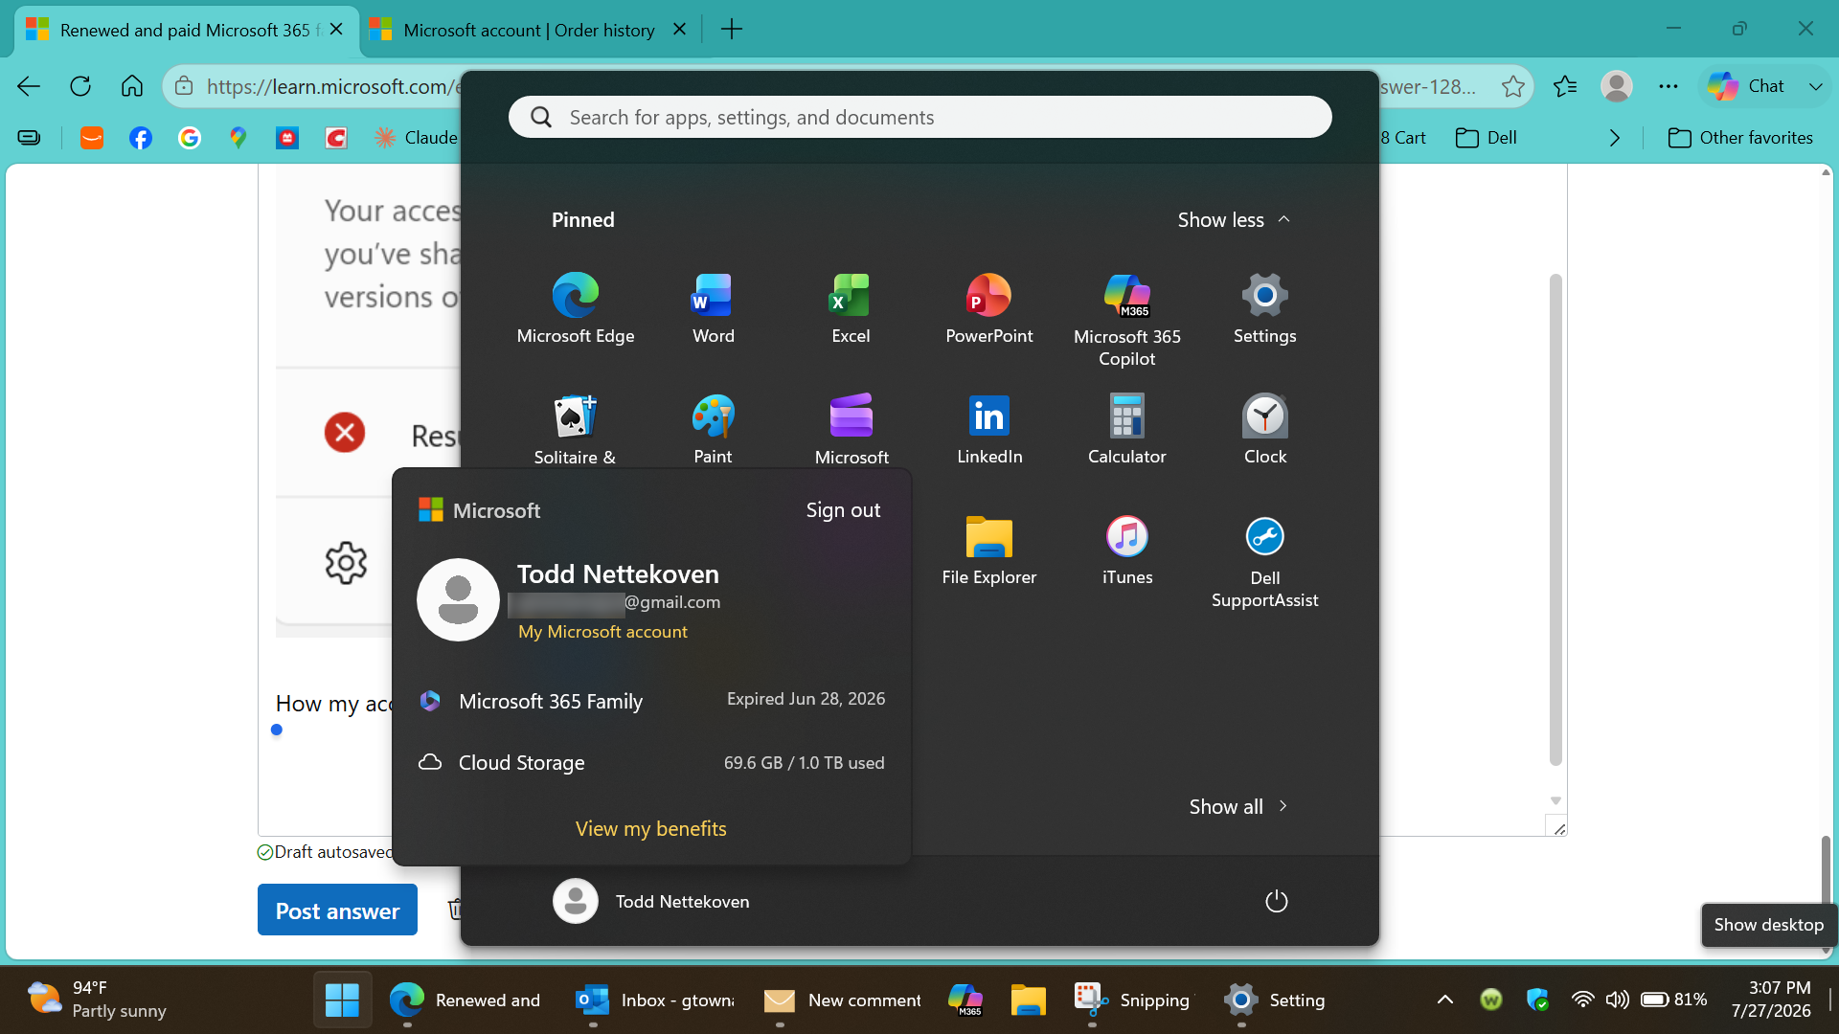Open Edge profile avatar menu
Viewport: 1839px width, 1034px height.
point(1617,86)
